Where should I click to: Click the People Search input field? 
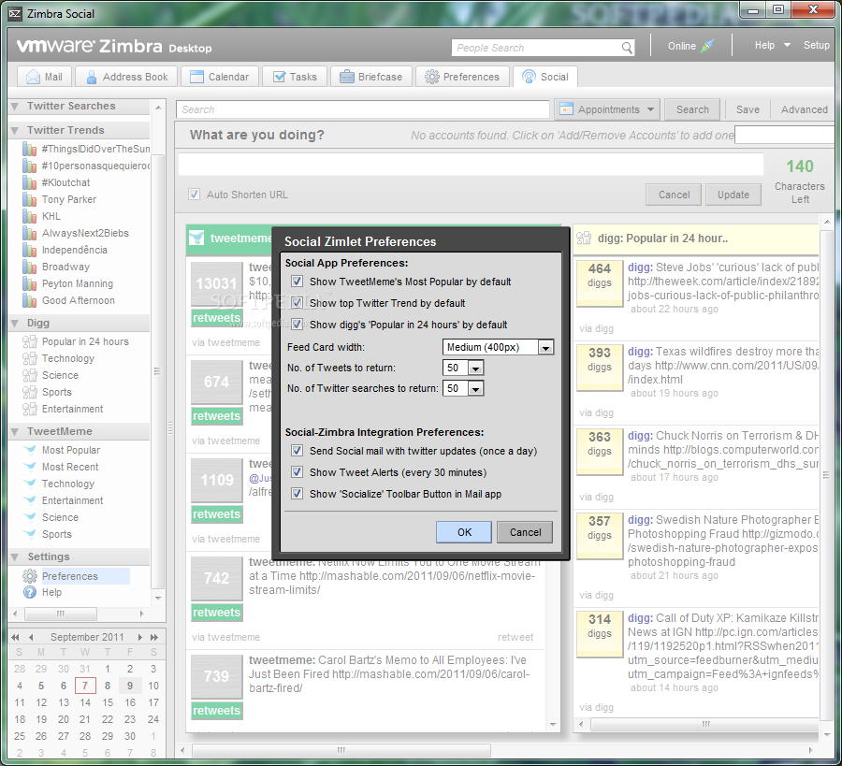point(537,48)
